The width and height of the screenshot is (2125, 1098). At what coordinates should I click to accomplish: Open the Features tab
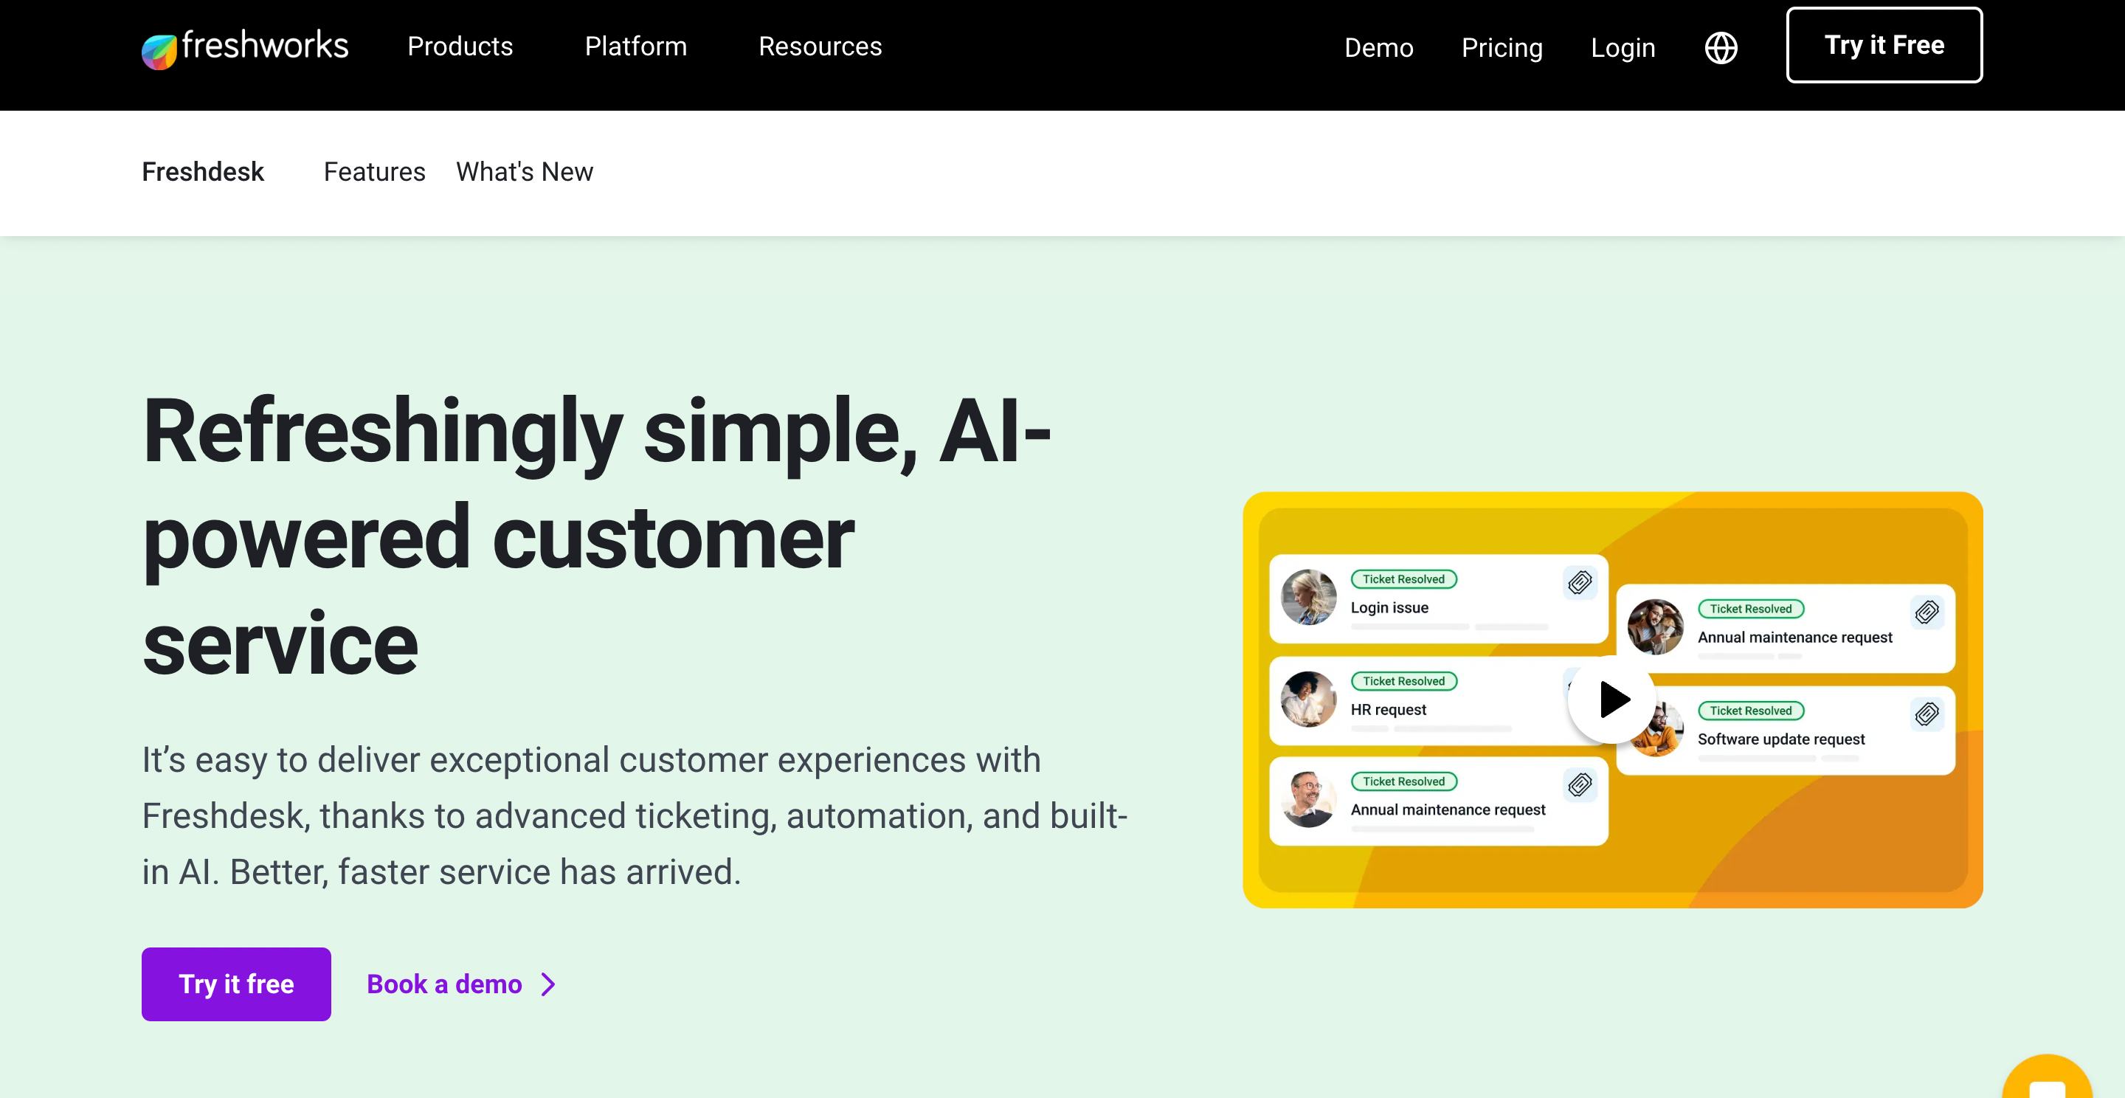tap(375, 172)
